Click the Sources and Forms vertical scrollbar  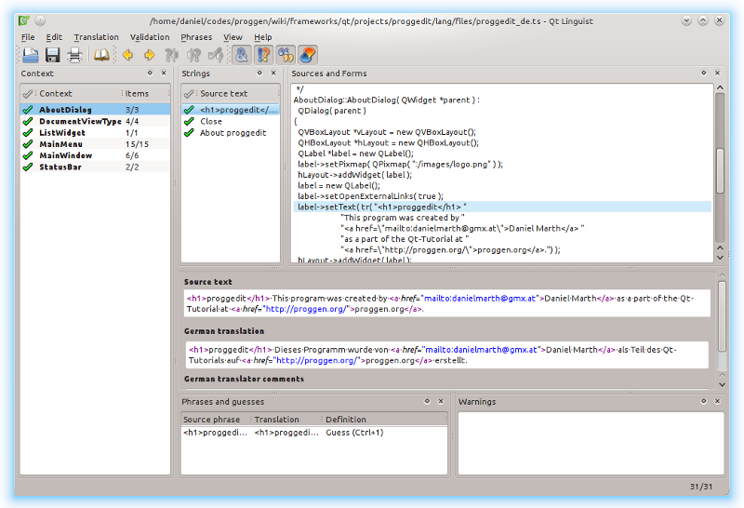coord(719,167)
